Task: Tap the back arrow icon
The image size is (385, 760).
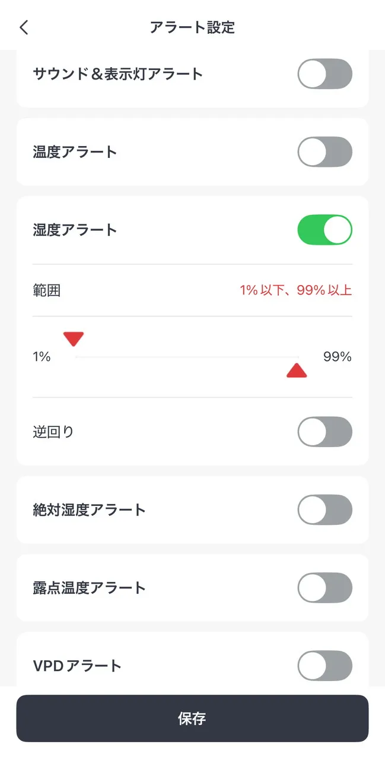Action: click(x=24, y=27)
